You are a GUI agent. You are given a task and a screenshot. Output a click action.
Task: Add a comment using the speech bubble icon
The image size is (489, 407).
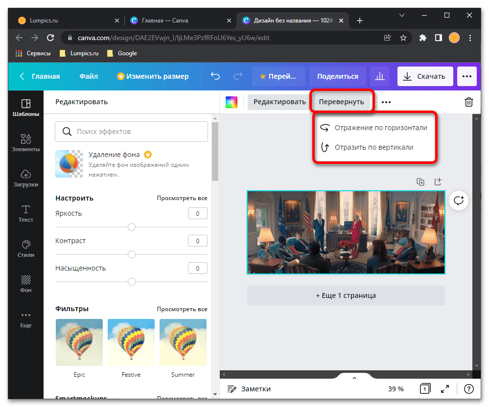pos(459,201)
